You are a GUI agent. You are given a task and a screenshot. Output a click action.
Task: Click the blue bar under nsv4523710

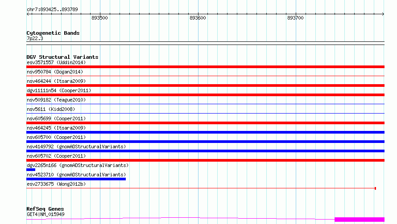76,179
